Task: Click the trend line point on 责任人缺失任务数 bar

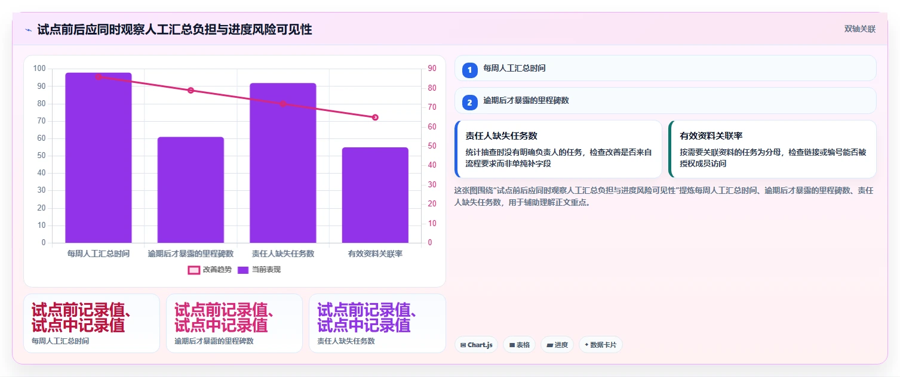Action: [x=283, y=104]
